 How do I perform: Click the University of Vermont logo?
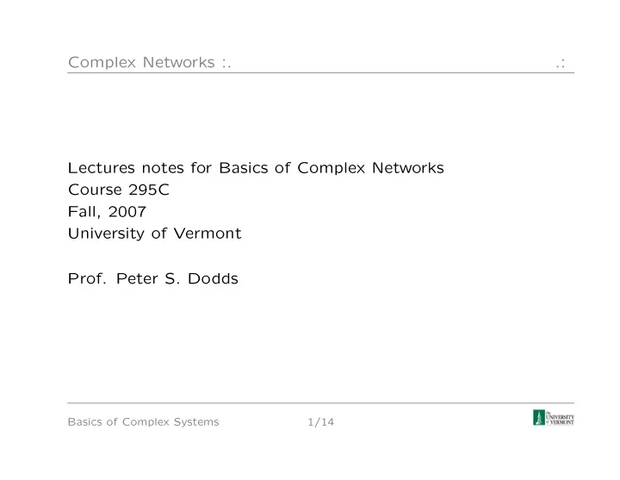(553, 417)
